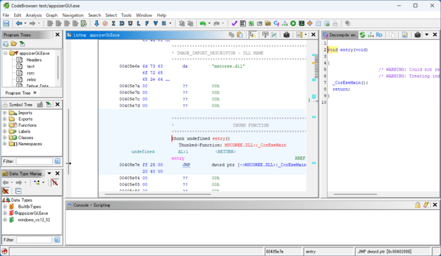
Task: Click the Create Function (F) toolbar icon
Action: pyautogui.click(x=147, y=24)
